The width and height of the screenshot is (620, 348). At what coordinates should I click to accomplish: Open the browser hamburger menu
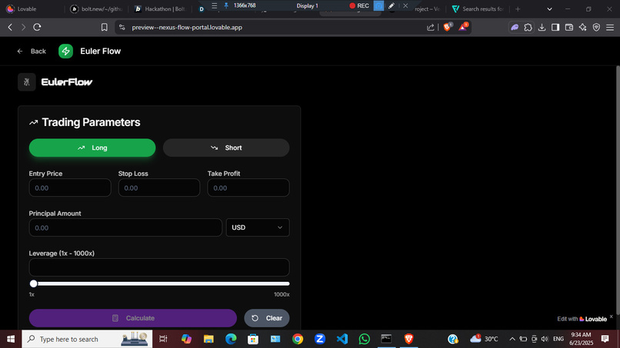(x=610, y=27)
